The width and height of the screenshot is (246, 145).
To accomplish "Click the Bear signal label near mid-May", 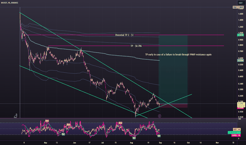I will click(x=68, y=125).
